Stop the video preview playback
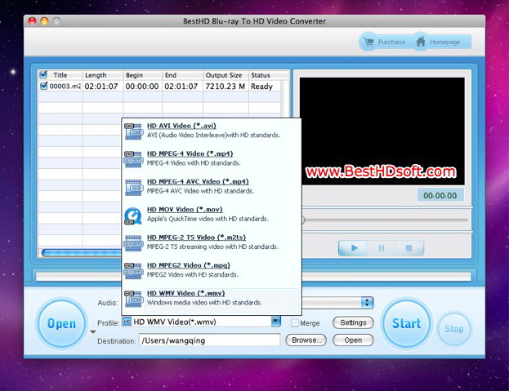509x391 pixels. (x=409, y=248)
